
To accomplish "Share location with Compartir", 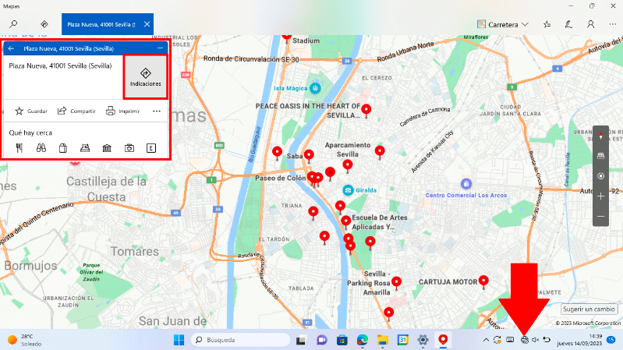I will (76, 111).
